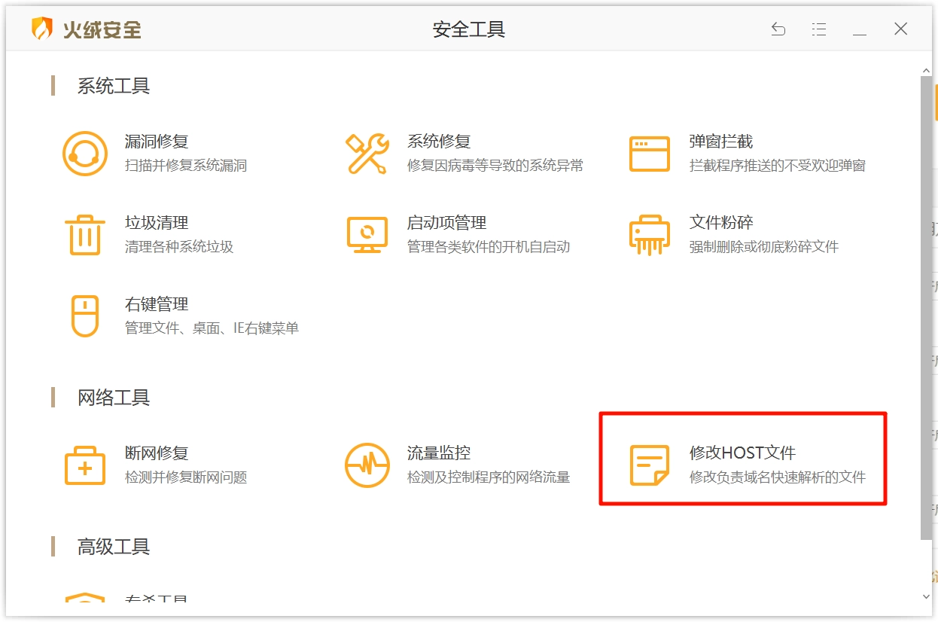This screenshot has height=622, width=938.
Task: Open 启动项管理 via its title text
Action: click(447, 223)
